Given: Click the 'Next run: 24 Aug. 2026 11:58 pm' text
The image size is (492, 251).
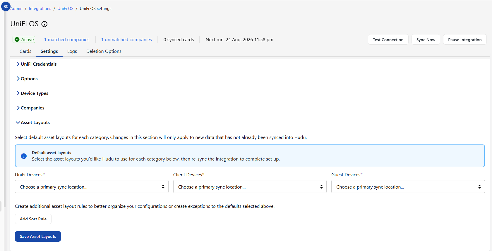Looking at the screenshot, I should [x=239, y=40].
